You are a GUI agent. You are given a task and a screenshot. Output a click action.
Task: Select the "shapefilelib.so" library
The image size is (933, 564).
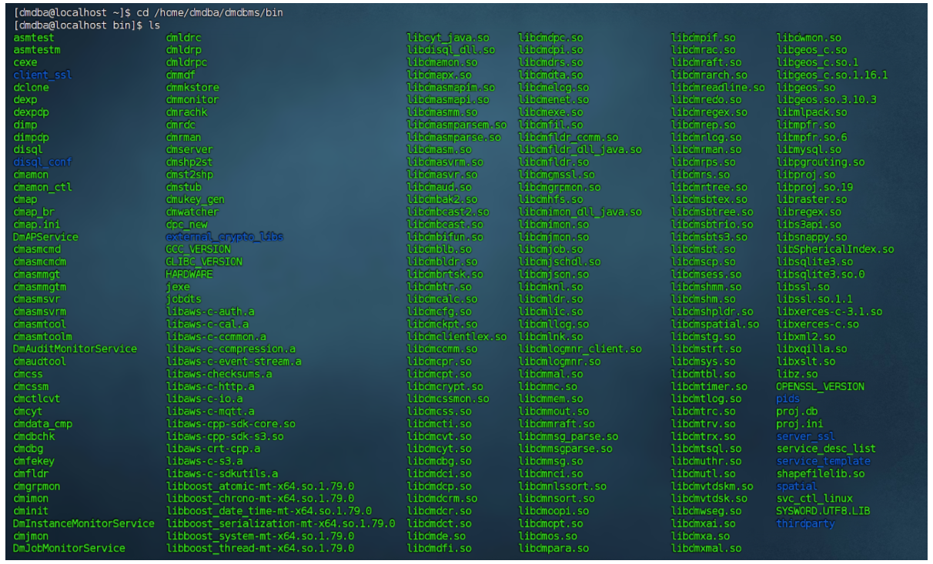pos(821,473)
